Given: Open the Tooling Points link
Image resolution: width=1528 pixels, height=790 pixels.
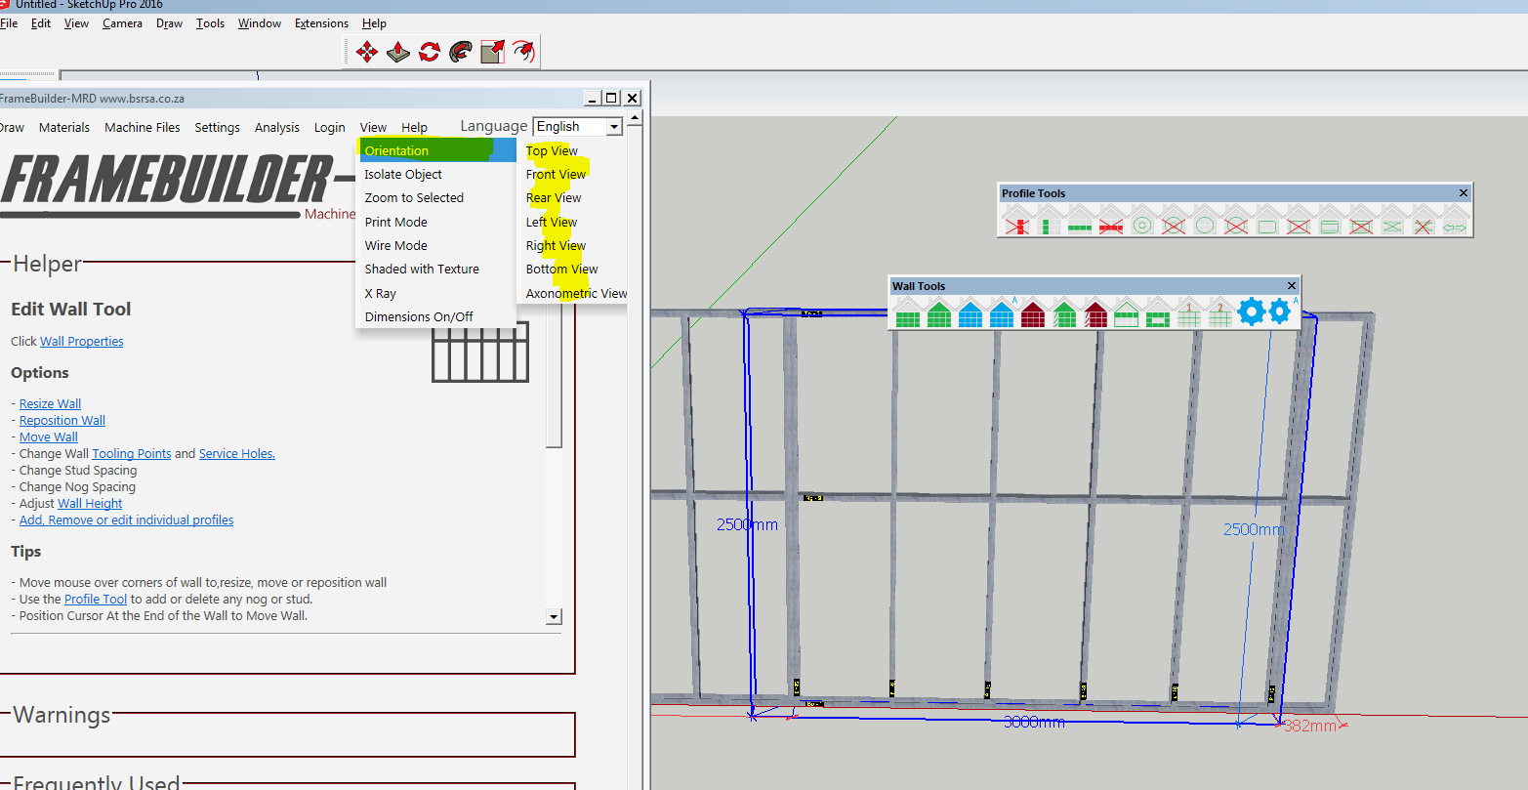Looking at the screenshot, I should pos(132,453).
